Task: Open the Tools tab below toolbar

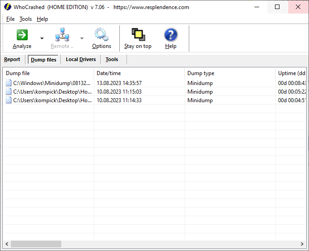Action: (112, 59)
